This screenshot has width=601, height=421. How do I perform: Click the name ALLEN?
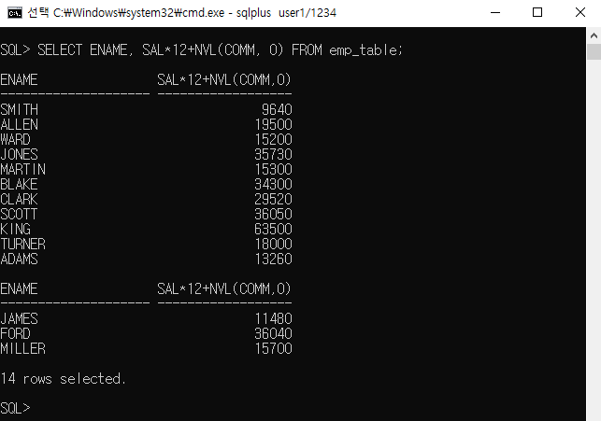point(20,125)
